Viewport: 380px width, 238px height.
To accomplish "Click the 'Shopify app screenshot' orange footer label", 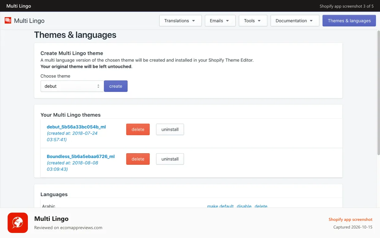I will pyautogui.click(x=351, y=220).
